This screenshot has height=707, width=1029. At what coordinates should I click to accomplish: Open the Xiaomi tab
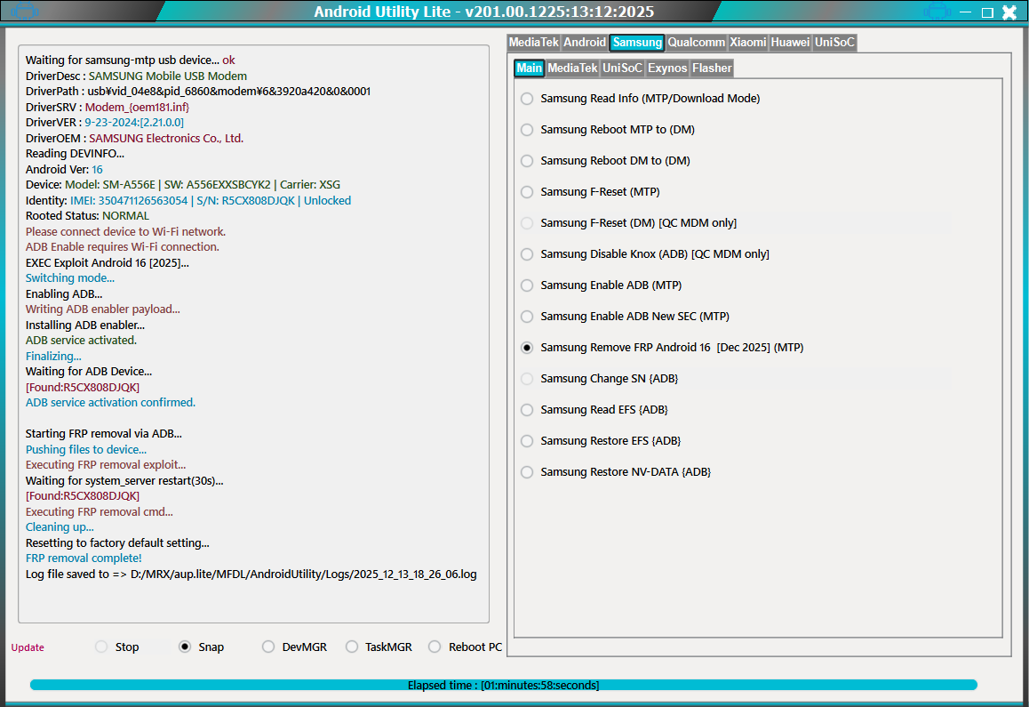click(748, 43)
